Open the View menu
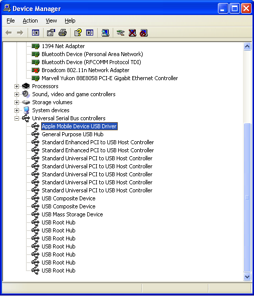The image size is (254, 296). [51, 21]
